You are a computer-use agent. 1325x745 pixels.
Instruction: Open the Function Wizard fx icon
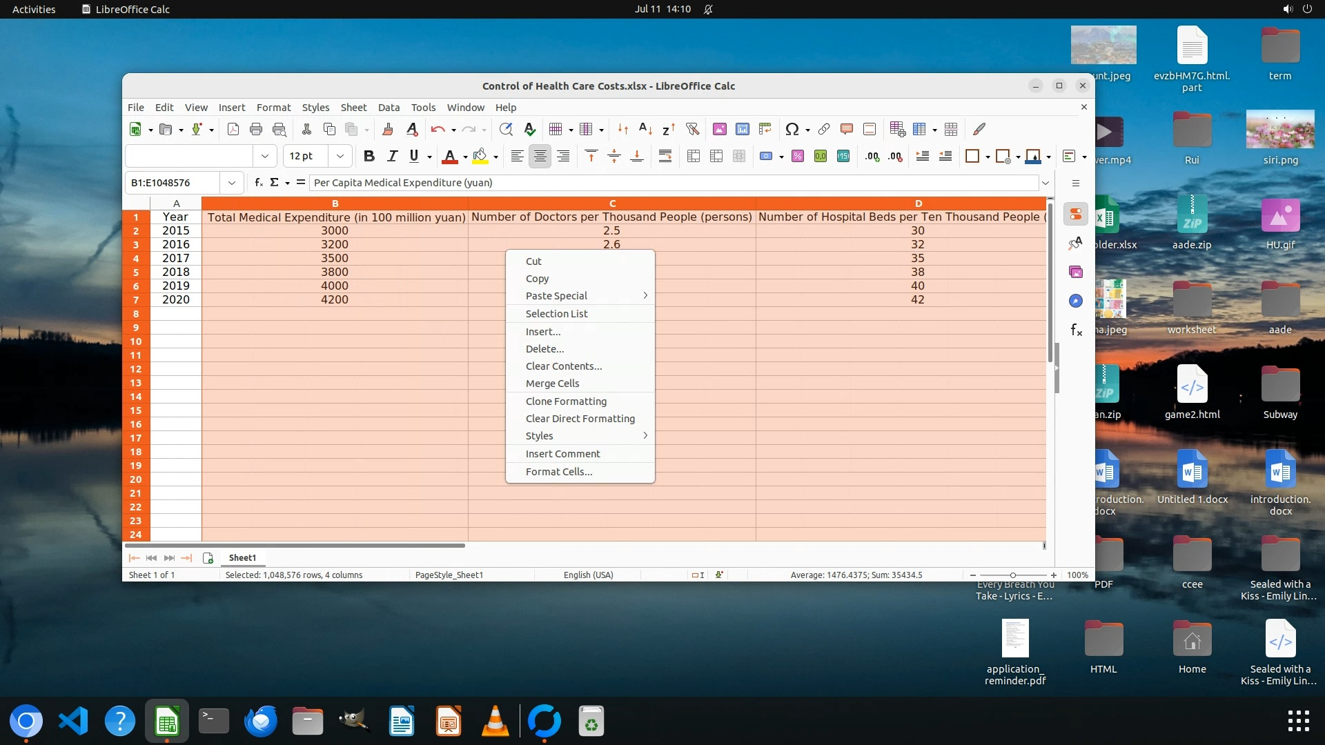[x=258, y=183]
